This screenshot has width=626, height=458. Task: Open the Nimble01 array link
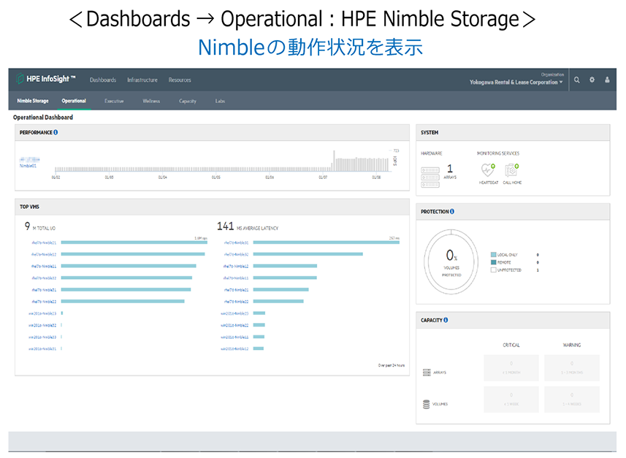click(x=28, y=166)
